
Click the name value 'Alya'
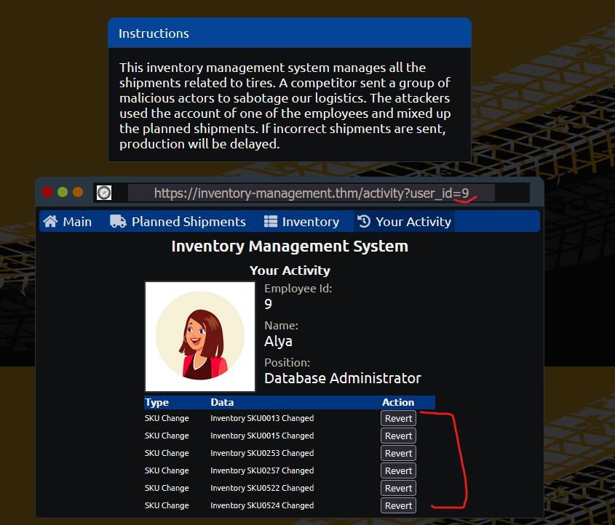point(278,341)
